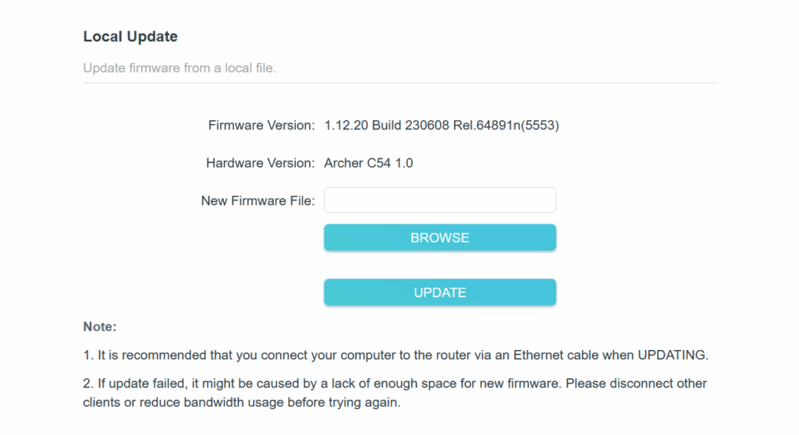Click the BROWSE button

pyautogui.click(x=439, y=238)
